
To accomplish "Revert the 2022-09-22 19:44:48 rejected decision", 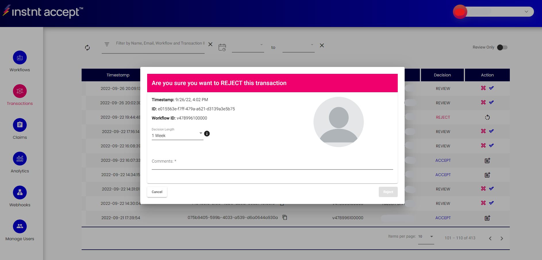I will point(487,117).
